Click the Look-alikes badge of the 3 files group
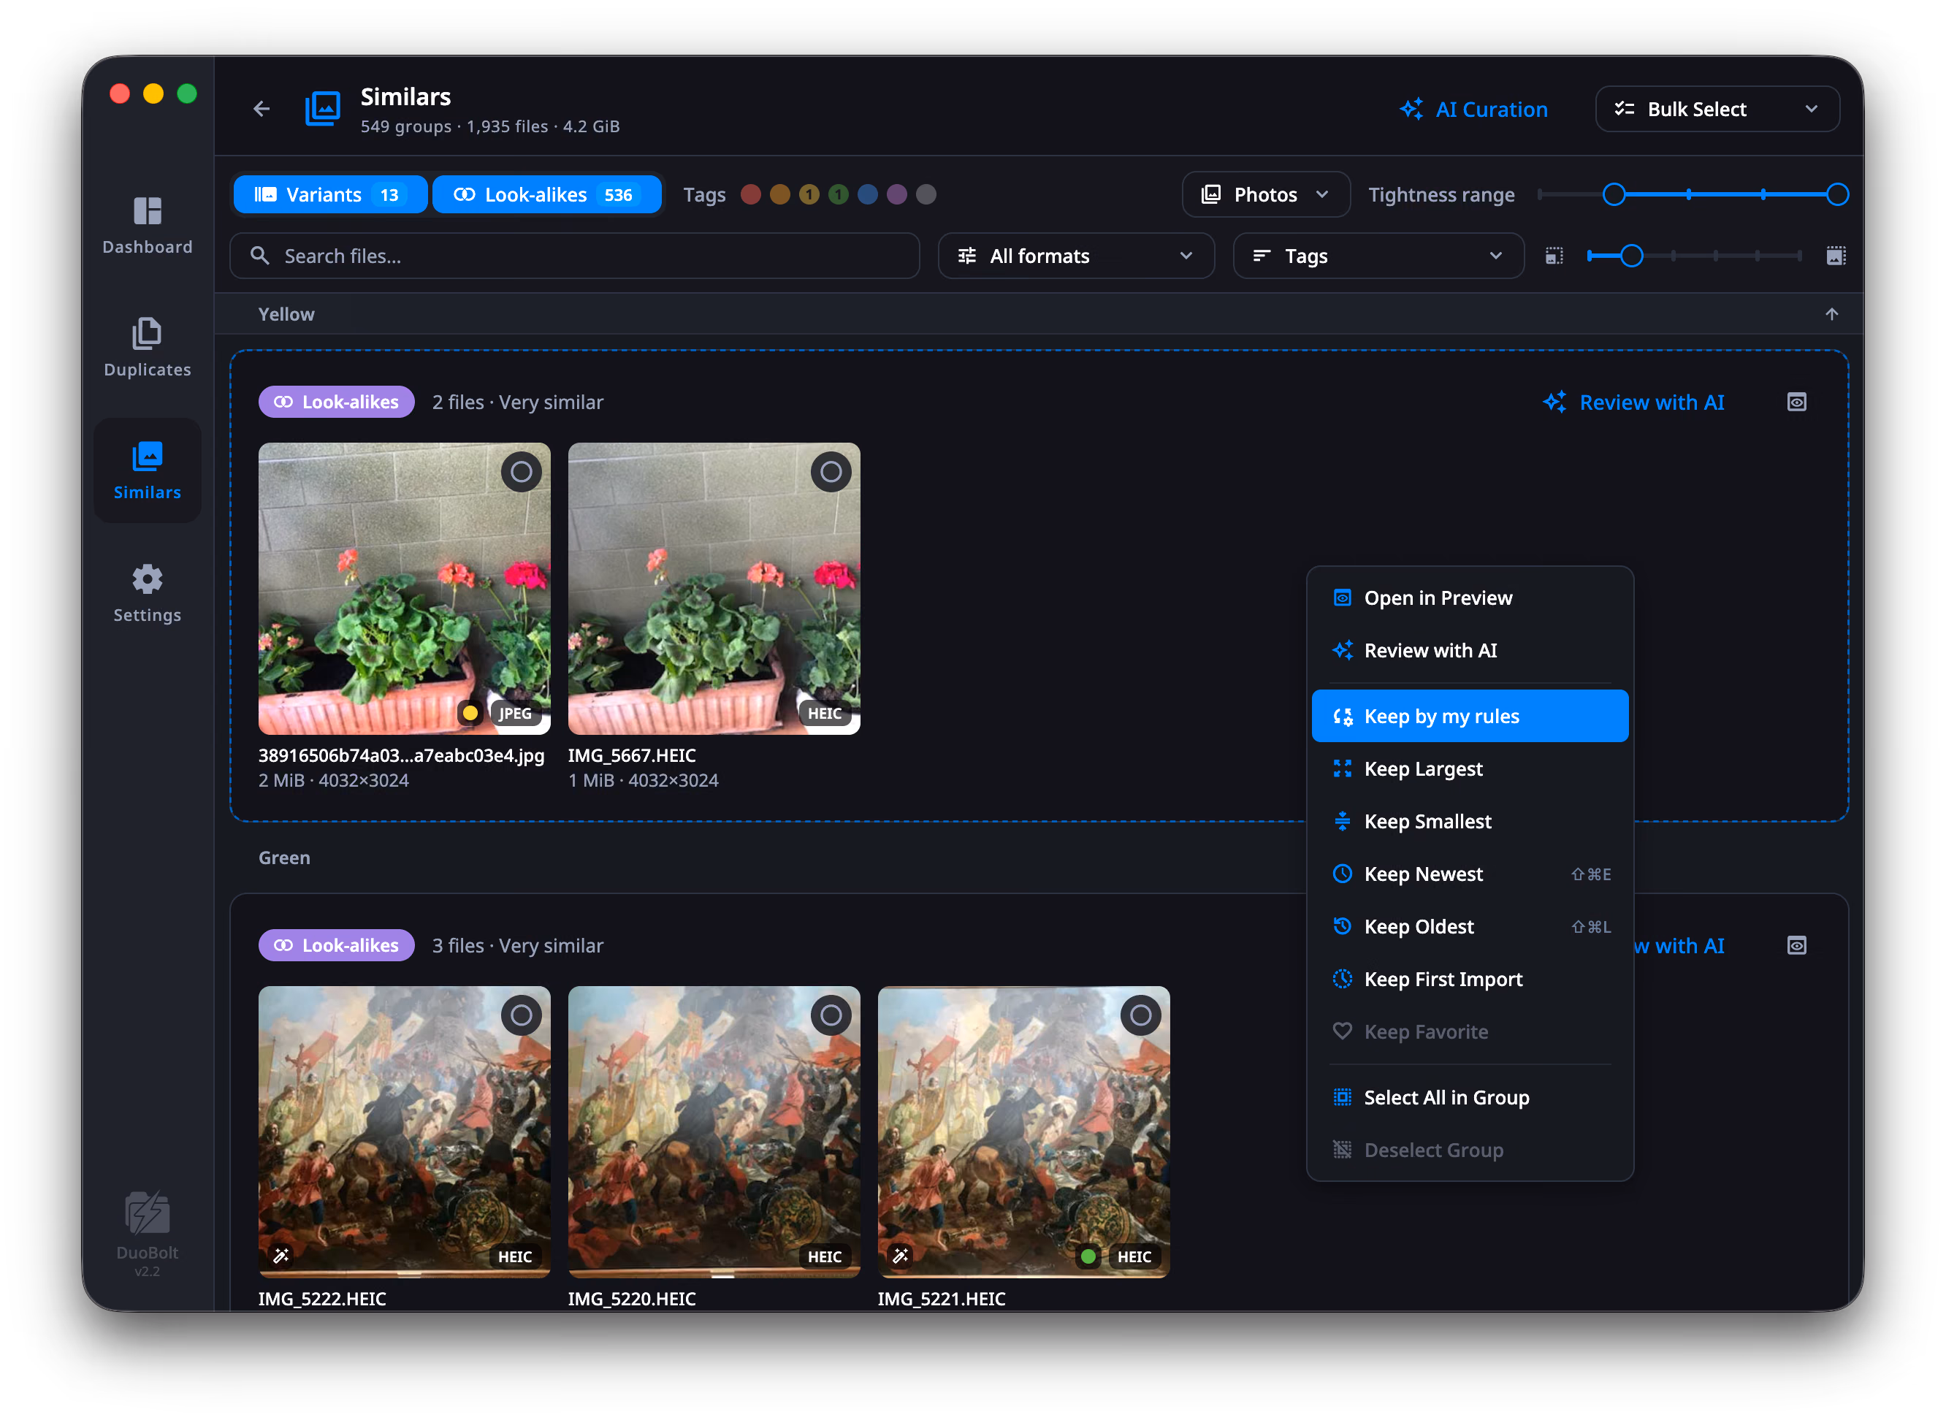The height and width of the screenshot is (1420, 1946). pos(336,945)
